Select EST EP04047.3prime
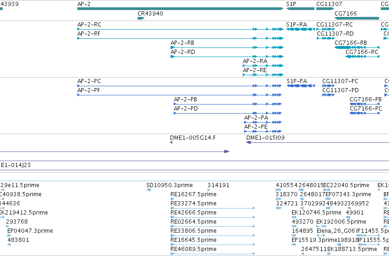 click(30, 231)
